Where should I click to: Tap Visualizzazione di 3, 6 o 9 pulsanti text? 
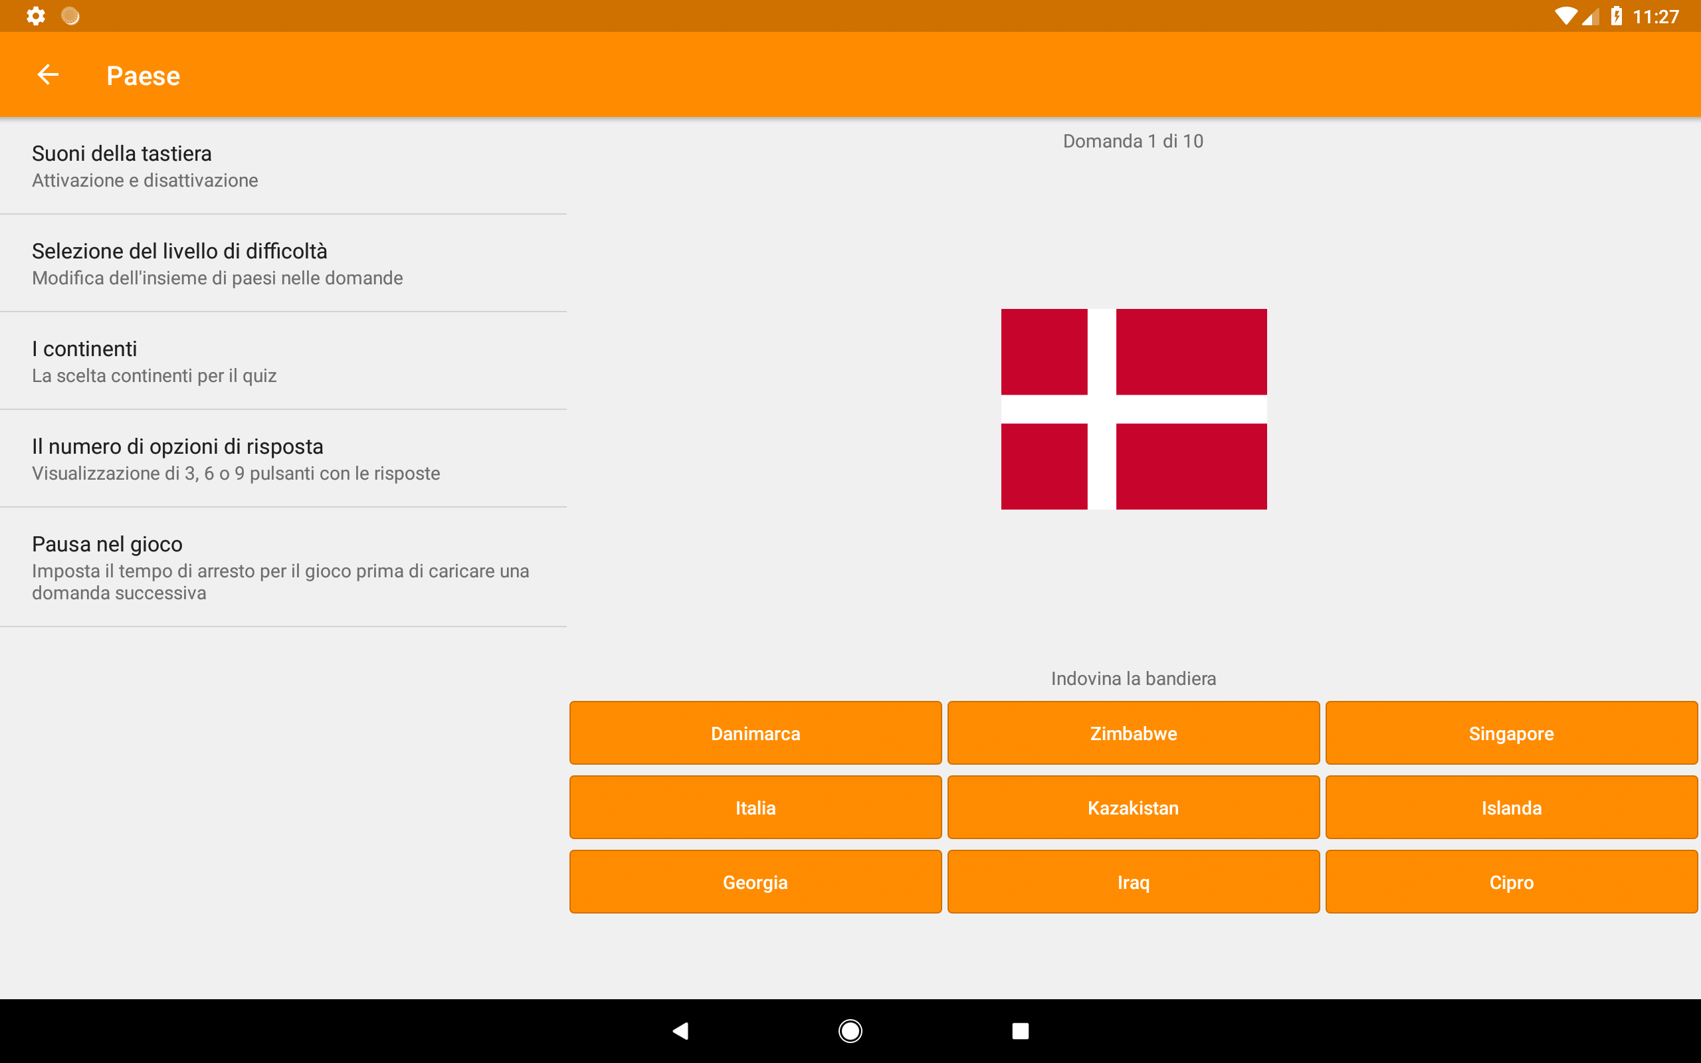click(x=236, y=474)
